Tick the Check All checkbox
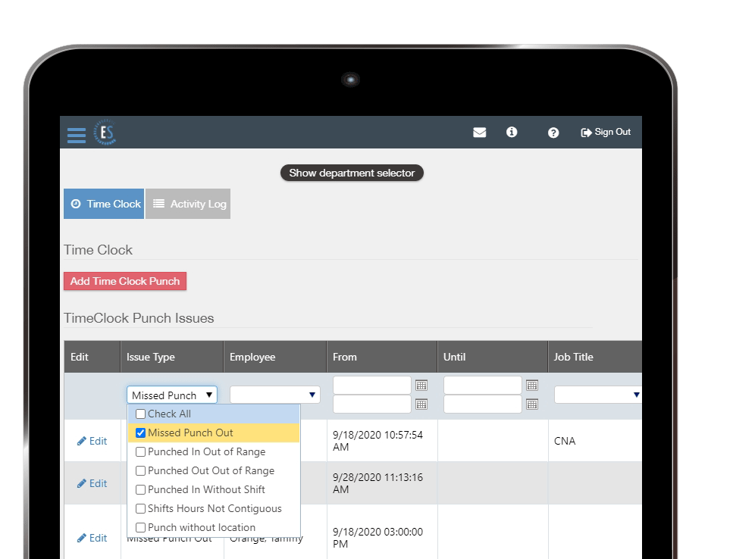This screenshot has height=559, width=733. [x=140, y=414]
